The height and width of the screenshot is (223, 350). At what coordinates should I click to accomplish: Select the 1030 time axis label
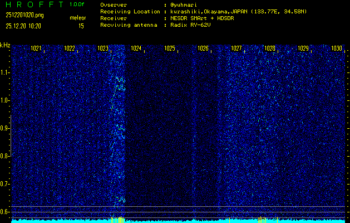pos(337,48)
